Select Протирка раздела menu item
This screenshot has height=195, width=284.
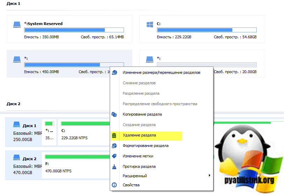tap(139, 167)
